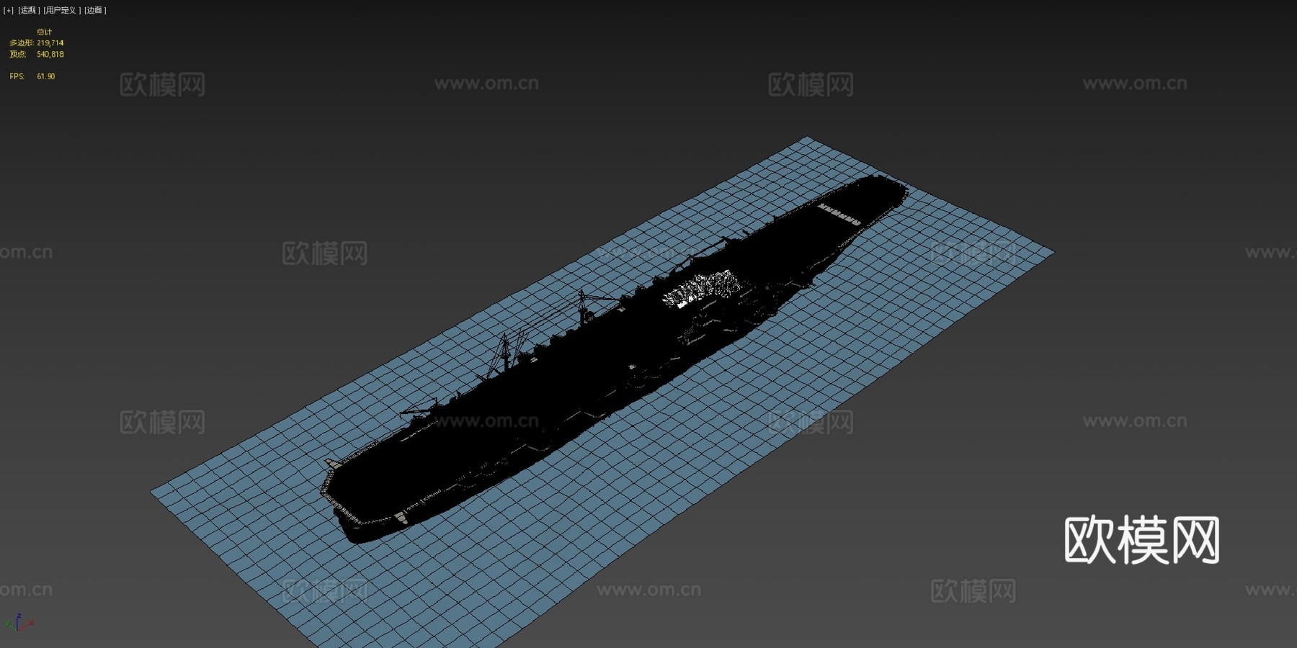Toggle 边面 edged faces display mode

coord(94,10)
